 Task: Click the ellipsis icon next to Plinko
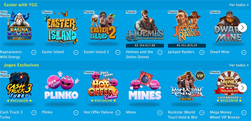(x=76, y=113)
